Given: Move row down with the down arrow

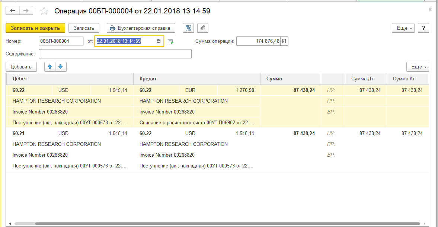Looking at the screenshot, I should [61, 67].
